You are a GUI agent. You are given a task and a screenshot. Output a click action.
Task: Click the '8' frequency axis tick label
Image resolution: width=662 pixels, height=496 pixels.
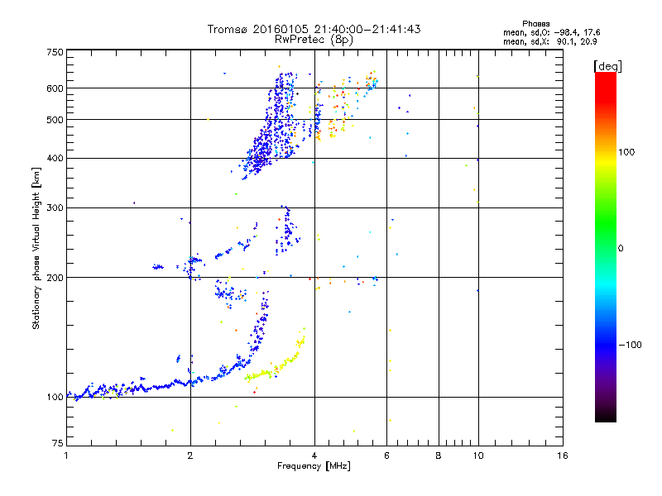pos(439,455)
